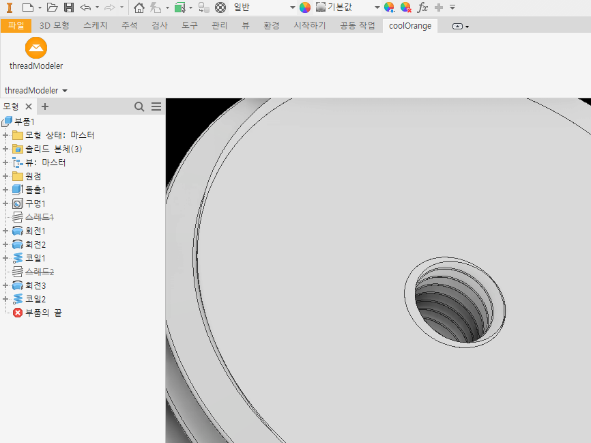The width and height of the screenshot is (591, 443).
Task: Open the material 일반 combo box
Action: [x=264, y=7]
